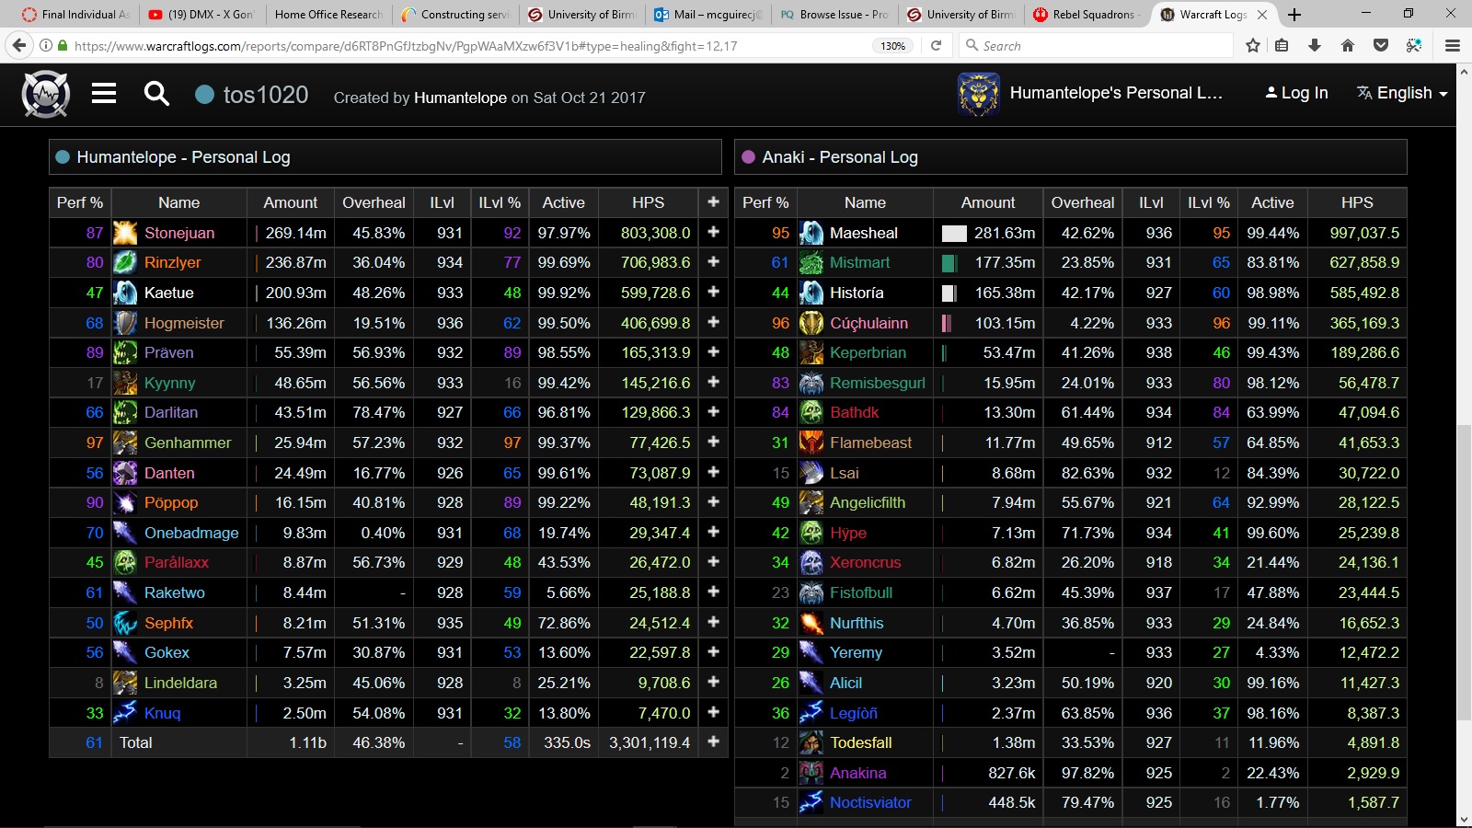
Task: Expand the Total row plus button
Action: click(713, 742)
